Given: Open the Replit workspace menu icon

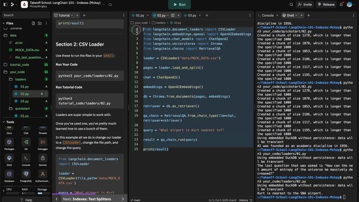Looking at the screenshot, I should coord(13,4).
